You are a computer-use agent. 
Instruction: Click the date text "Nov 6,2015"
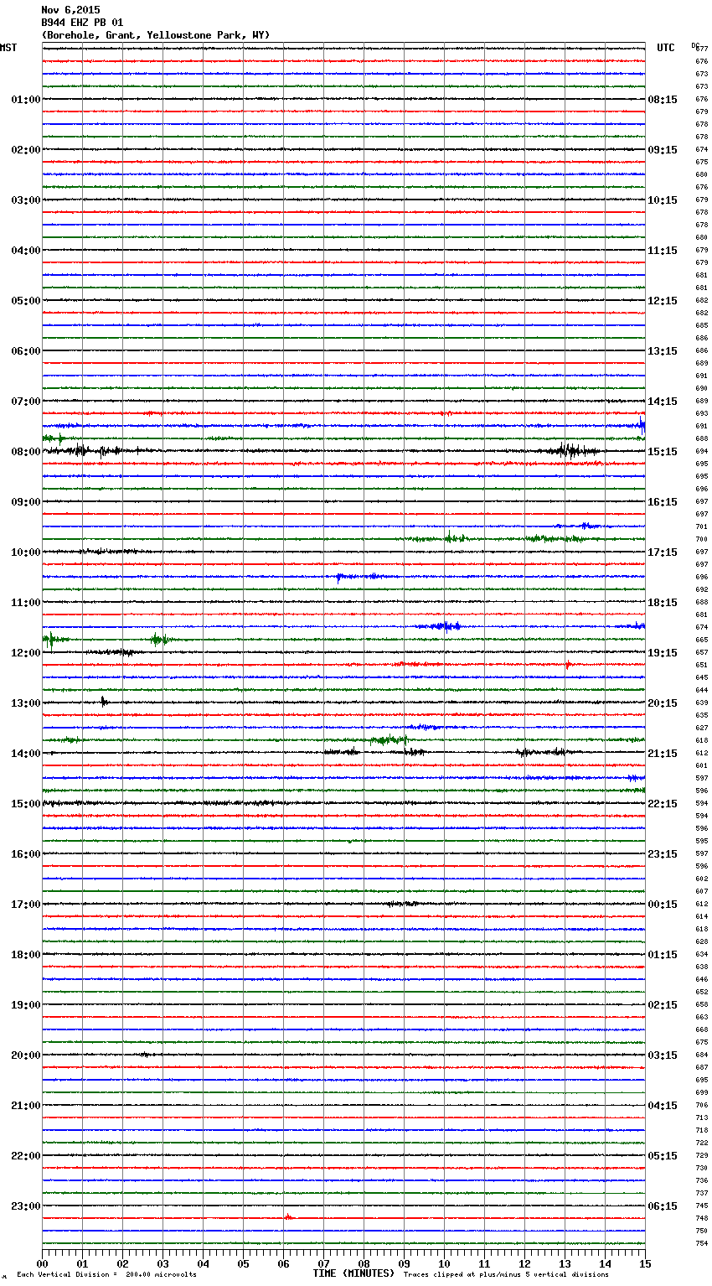pyautogui.click(x=70, y=10)
